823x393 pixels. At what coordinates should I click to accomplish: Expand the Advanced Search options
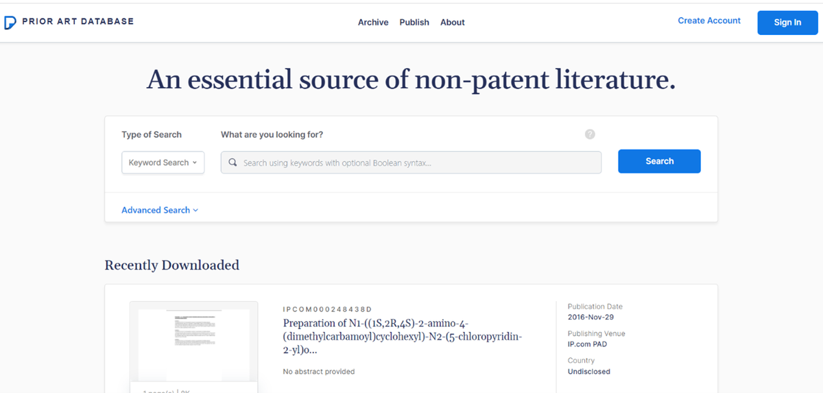click(x=160, y=210)
